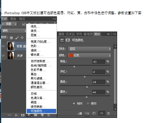Viewport: 148px width, 123px height.
Task: Choose 亮度/对比度 from the menu
Action: coord(42,42)
